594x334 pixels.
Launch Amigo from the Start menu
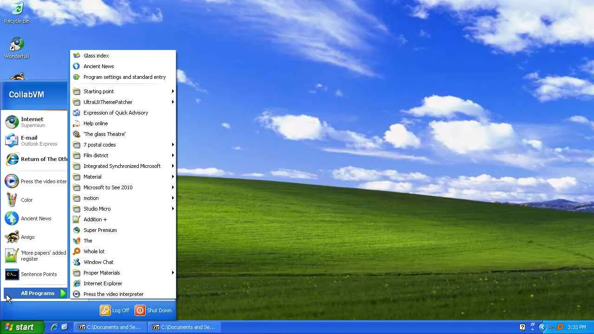(36, 237)
